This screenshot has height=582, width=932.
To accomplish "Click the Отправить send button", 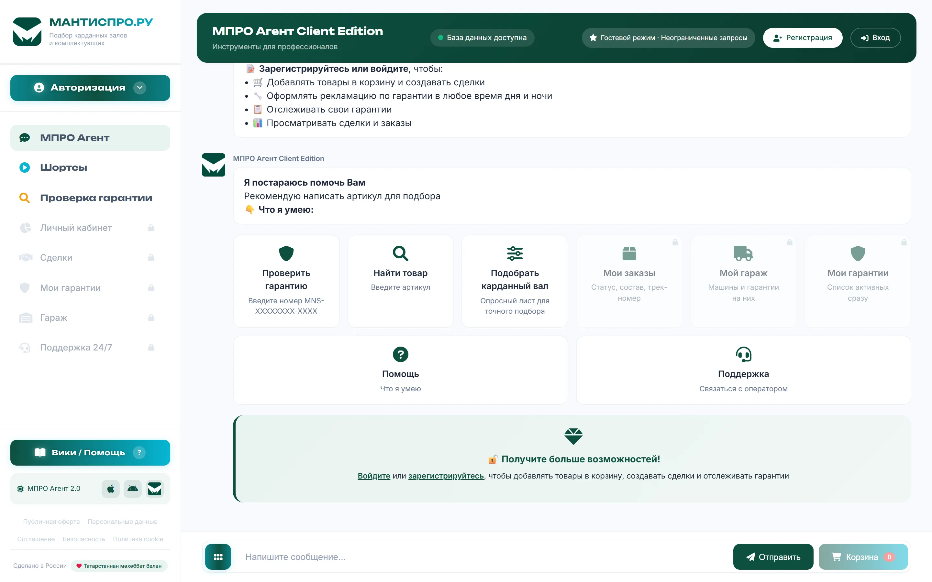I will pyautogui.click(x=773, y=556).
